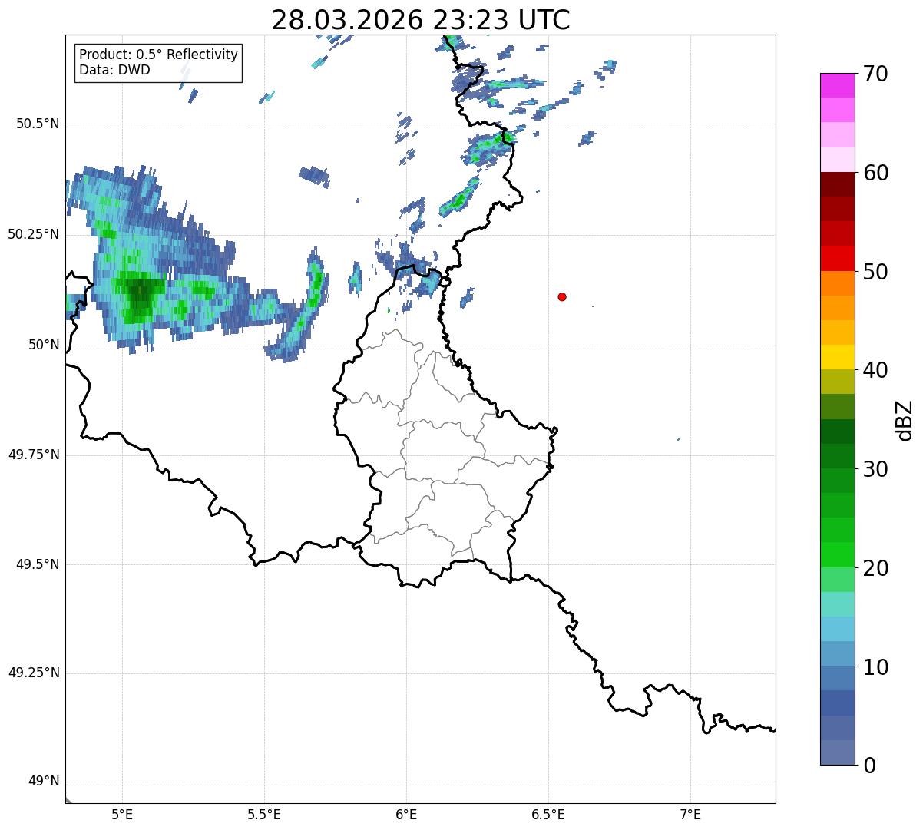Click the latitude label '49.25°N'

tap(34, 673)
